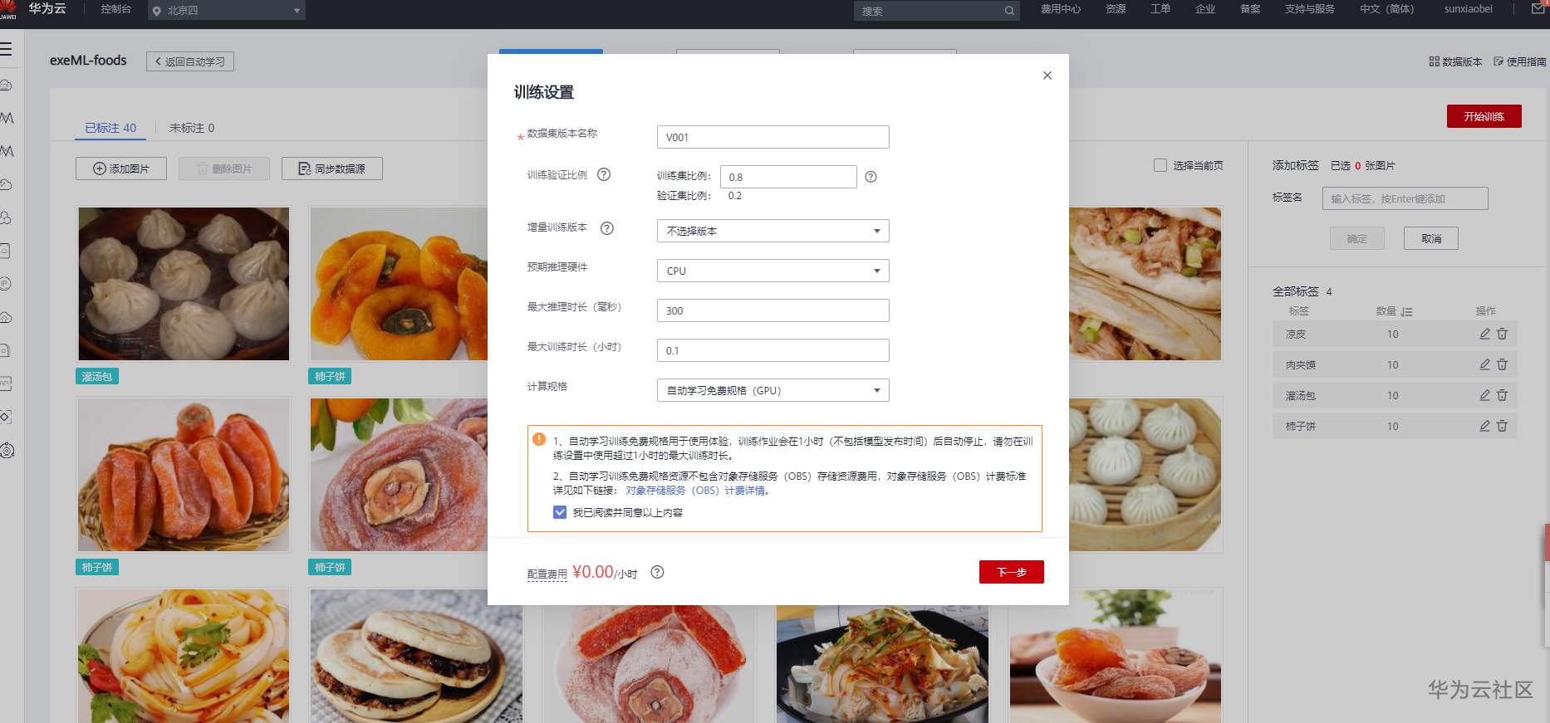1550x723 pixels.
Task: Click 开始训练 button
Action: [x=1484, y=116]
